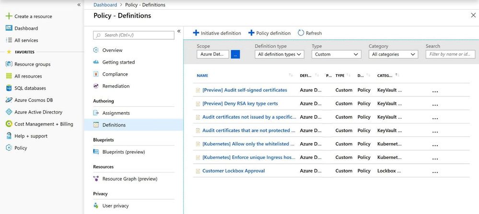Open the Definition type dropdown
This screenshot has width=479, height=214.
(280, 54)
